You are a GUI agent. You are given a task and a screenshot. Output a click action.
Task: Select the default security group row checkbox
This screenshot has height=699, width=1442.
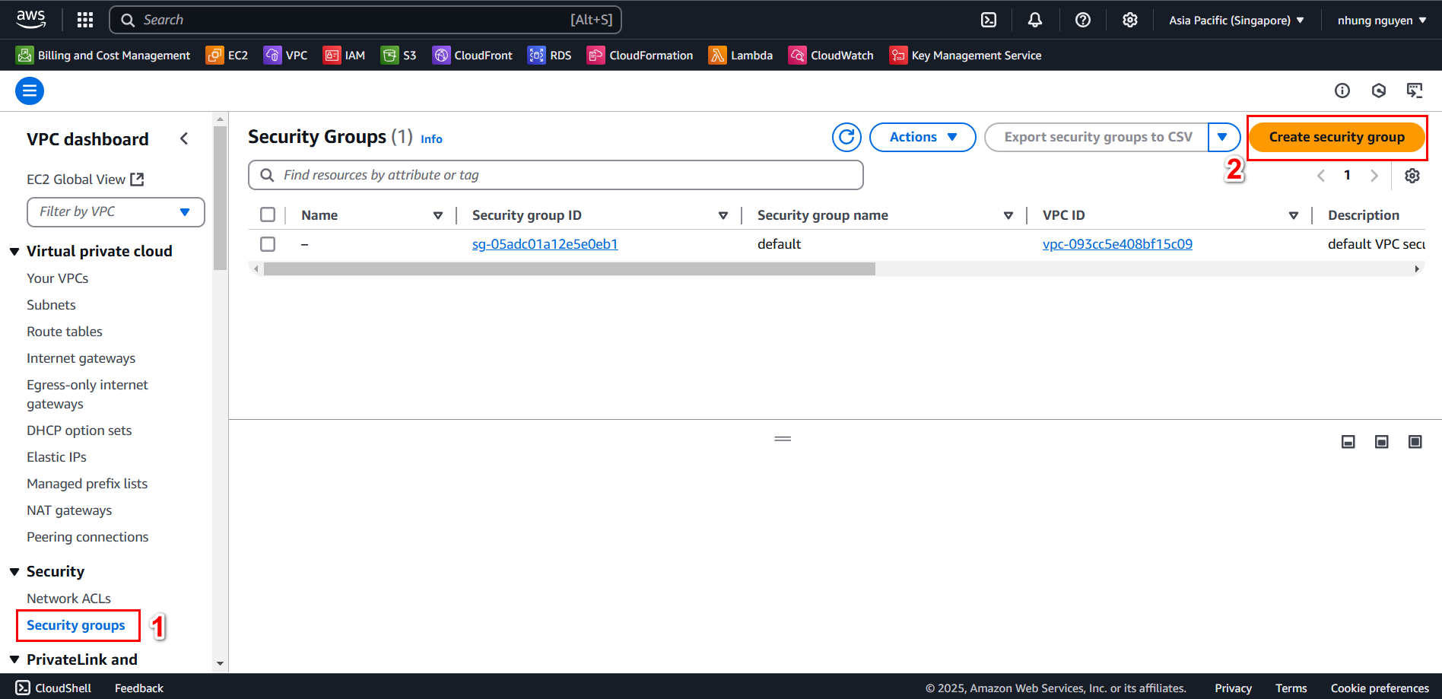(268, 244)
